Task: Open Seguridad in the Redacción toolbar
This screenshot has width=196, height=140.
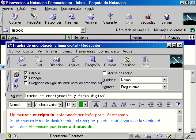Action: coord(128,61)
